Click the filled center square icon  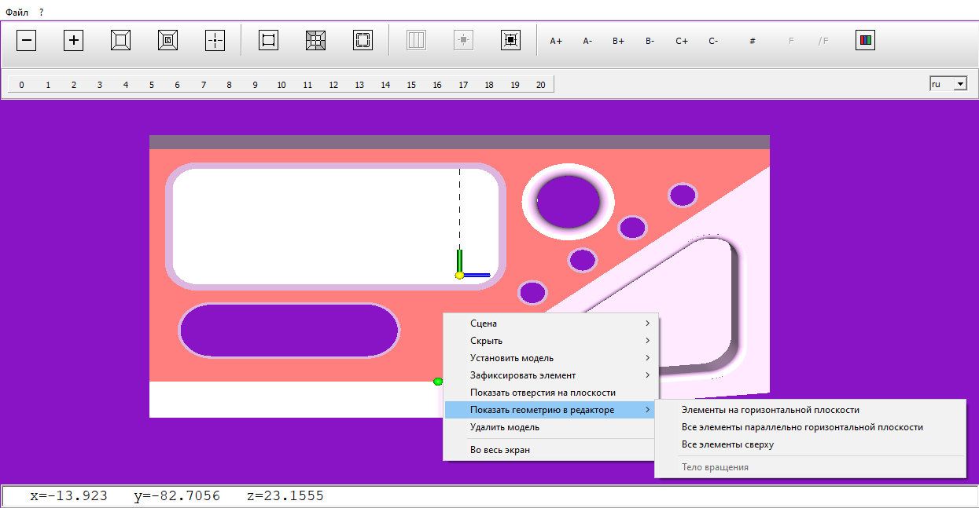510,40
